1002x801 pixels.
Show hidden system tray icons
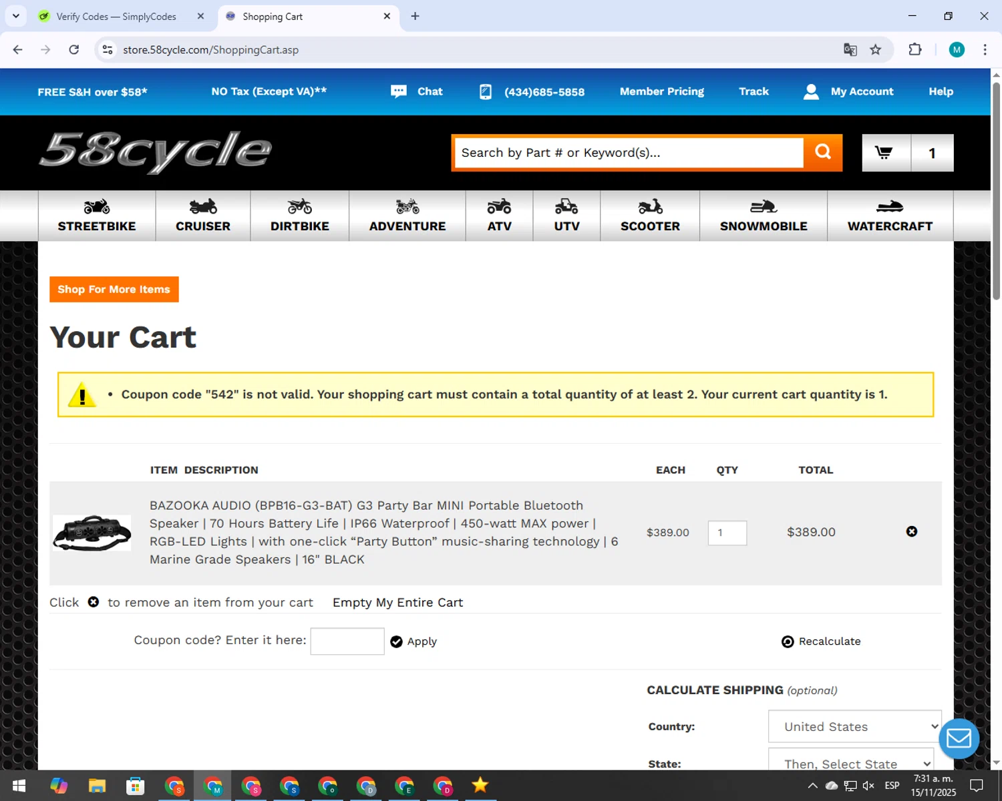[x=812, y=786]
